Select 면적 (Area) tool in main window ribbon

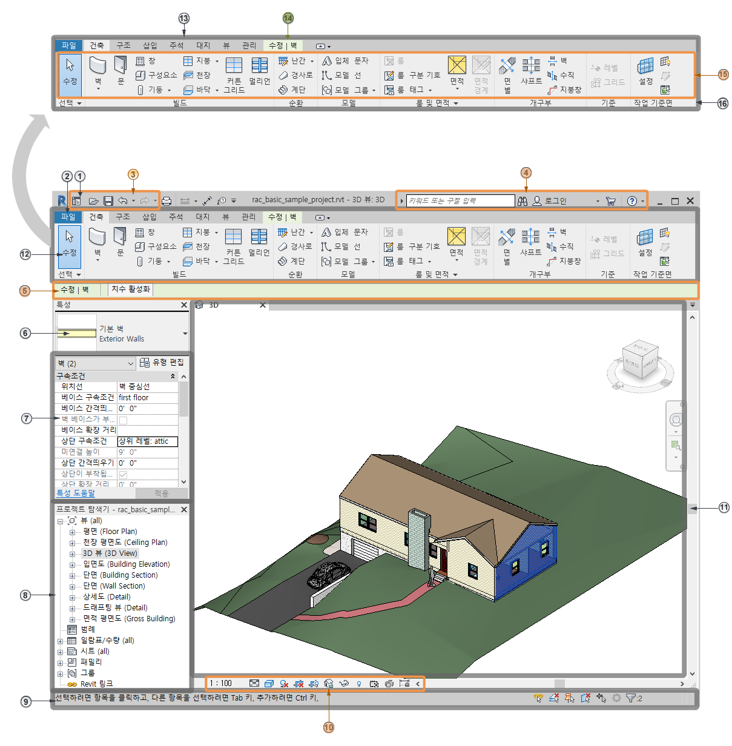click(457, 243)
